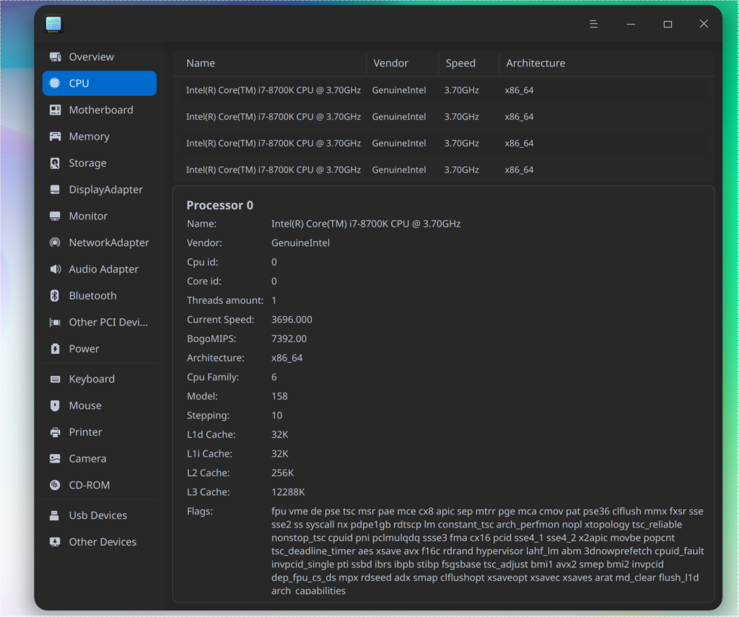The image size is (739, 617).
Task: Click the L2 Cache value "256K"
Action: pyautogui.click(x=282, y=473)
